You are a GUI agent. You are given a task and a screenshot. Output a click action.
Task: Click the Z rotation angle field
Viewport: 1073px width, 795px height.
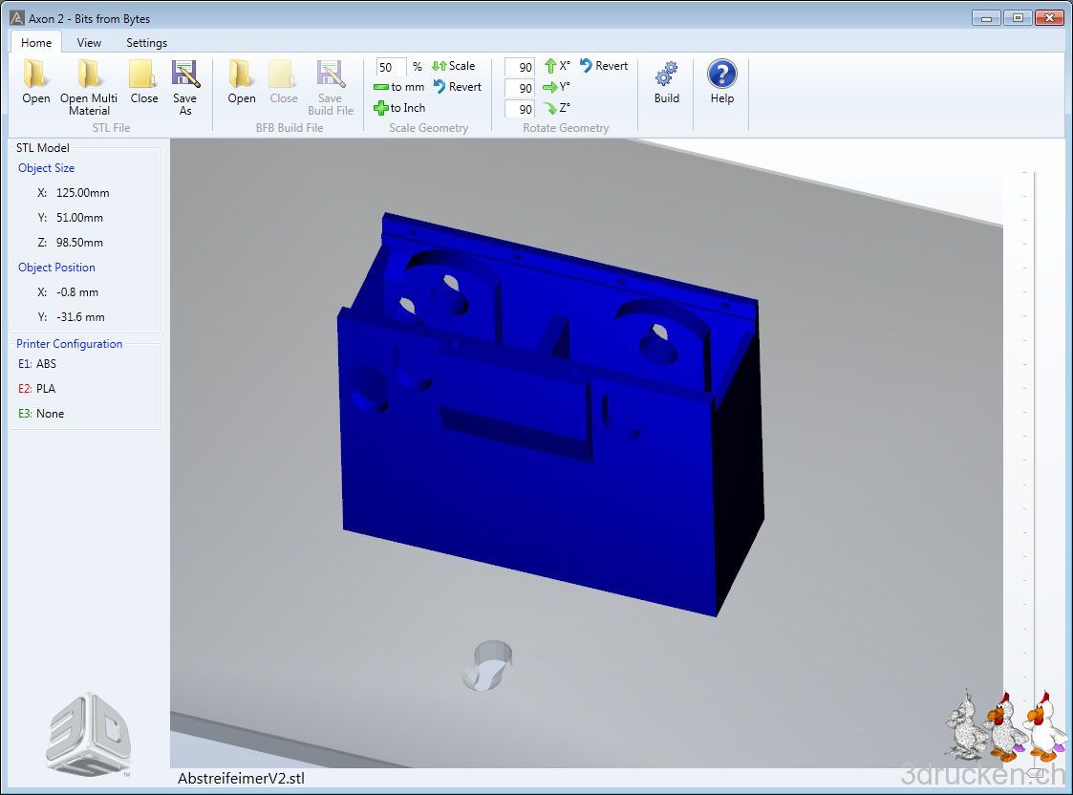click(520, 109)
